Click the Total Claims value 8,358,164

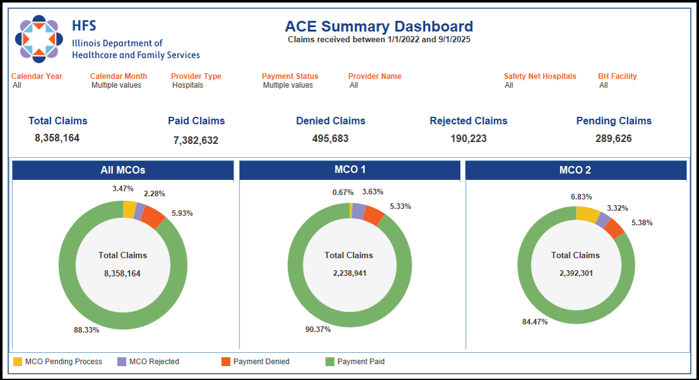(x=56, y=138)
